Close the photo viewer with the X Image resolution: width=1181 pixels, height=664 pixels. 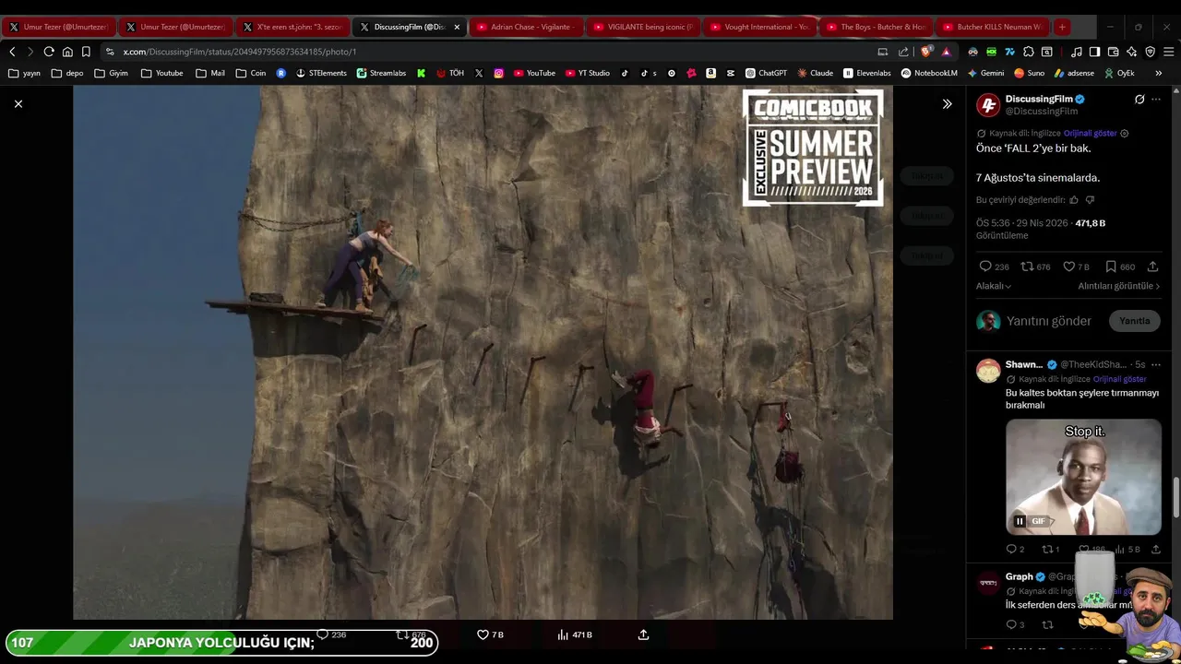click(18, 104)
